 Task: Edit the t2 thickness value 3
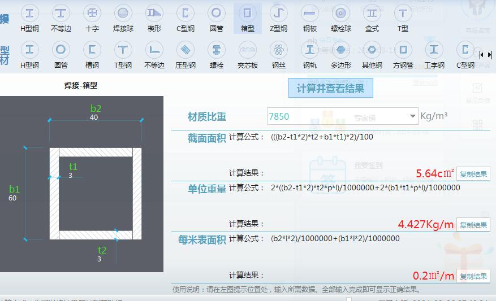(99, 259)
